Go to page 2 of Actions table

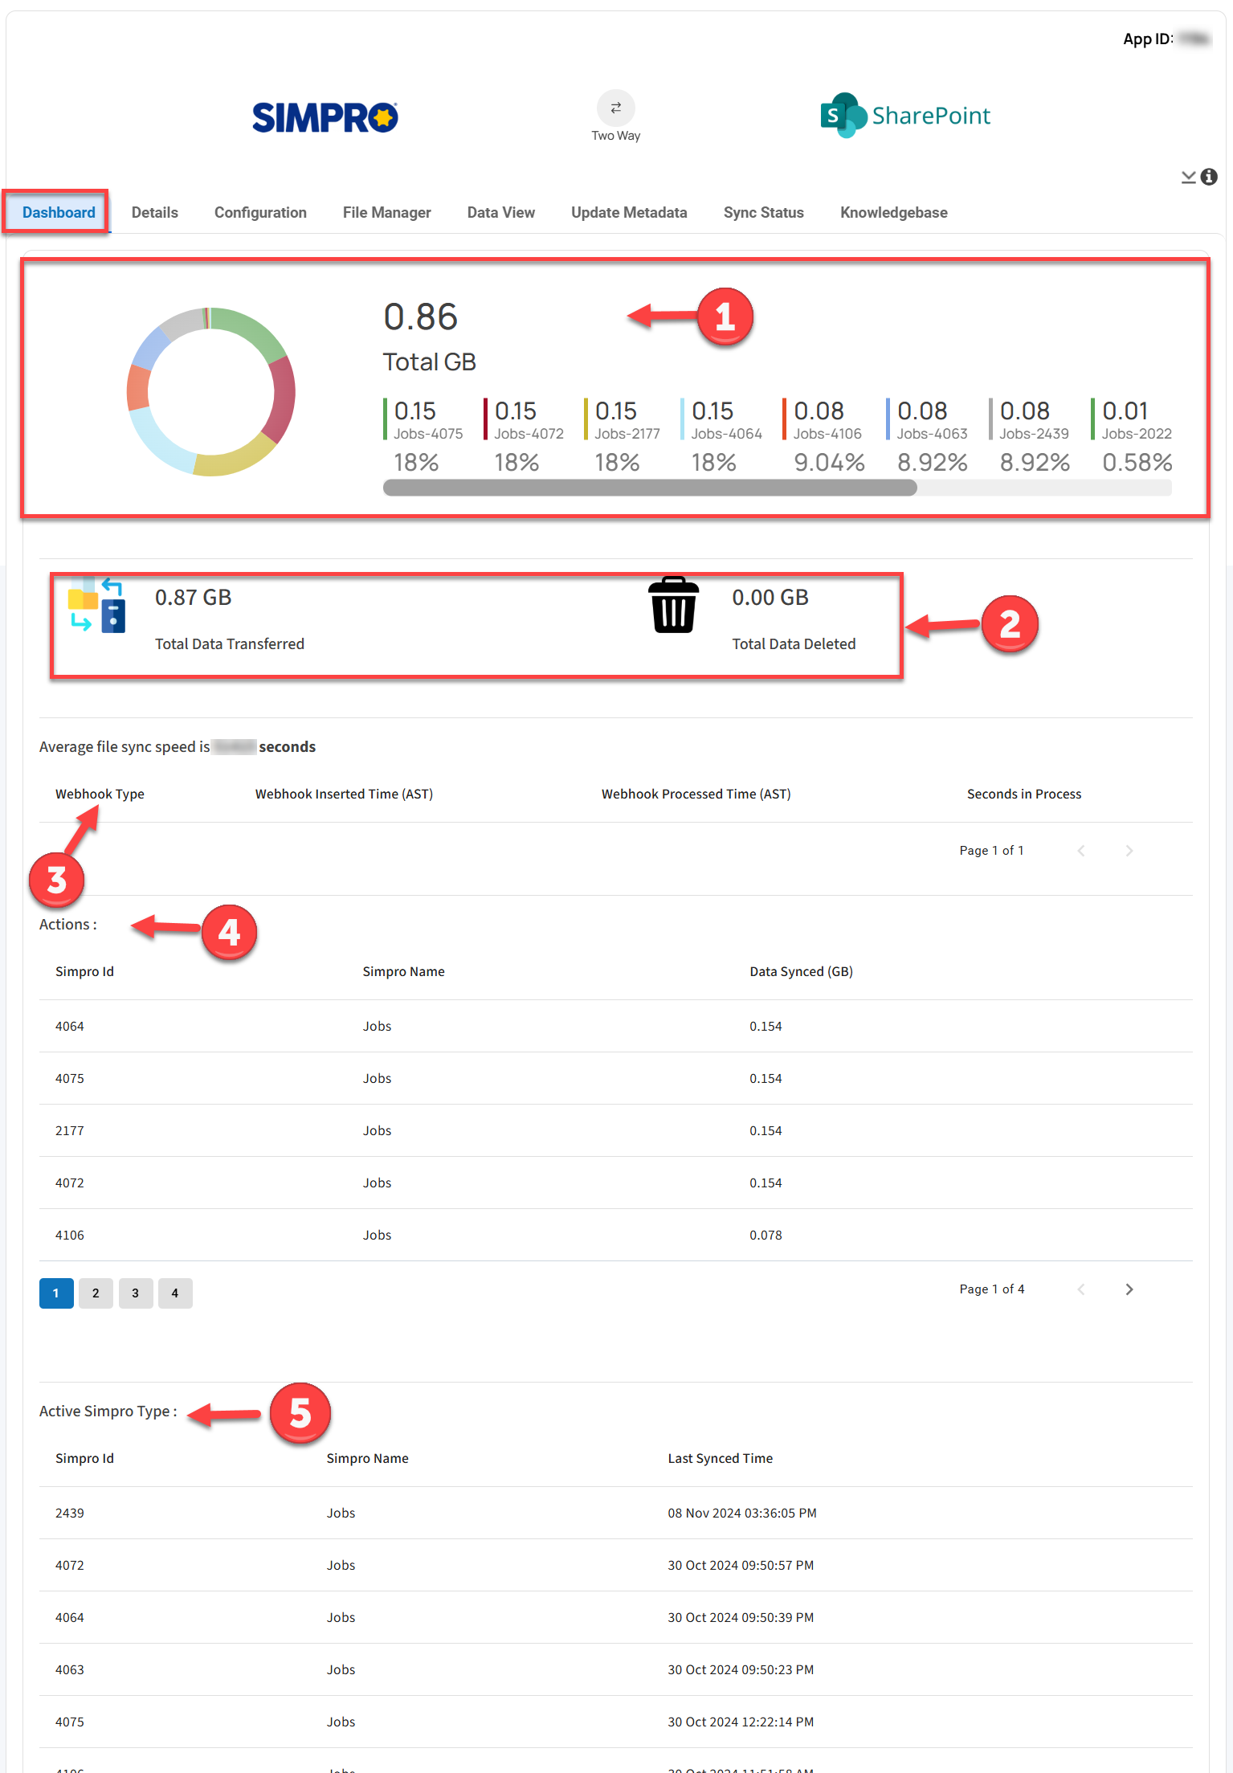point(96,1293)
